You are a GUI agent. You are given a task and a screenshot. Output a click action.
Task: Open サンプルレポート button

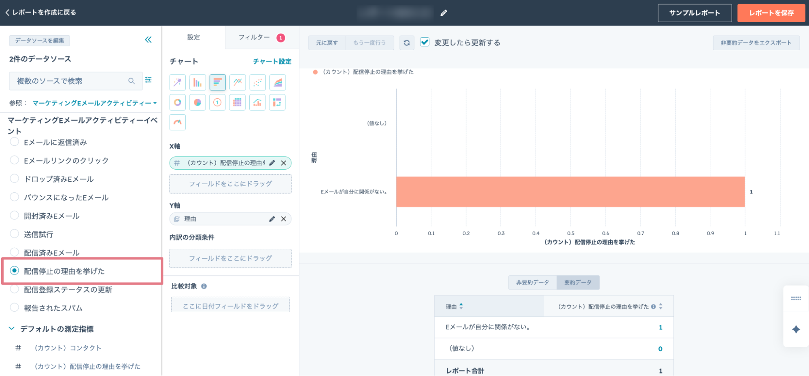[695, 13]
